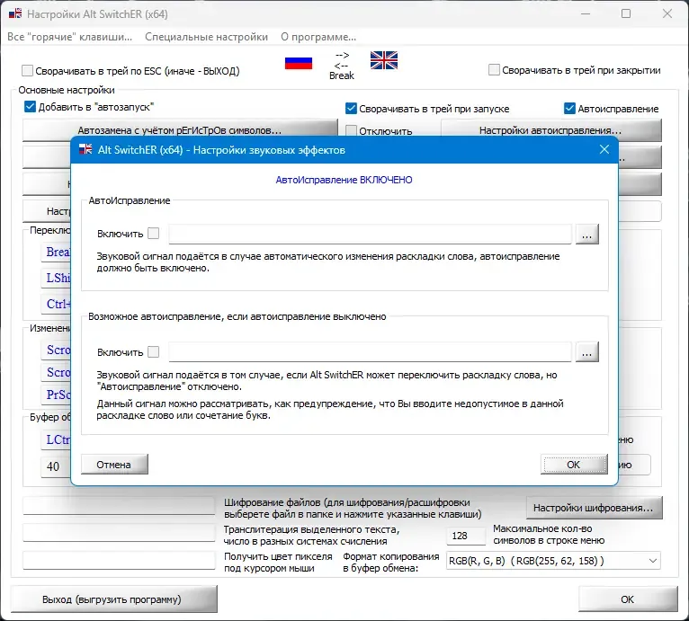Click the Возможное автоисправление sound path field
The image size is (689, 621).
tap(370, 352)
